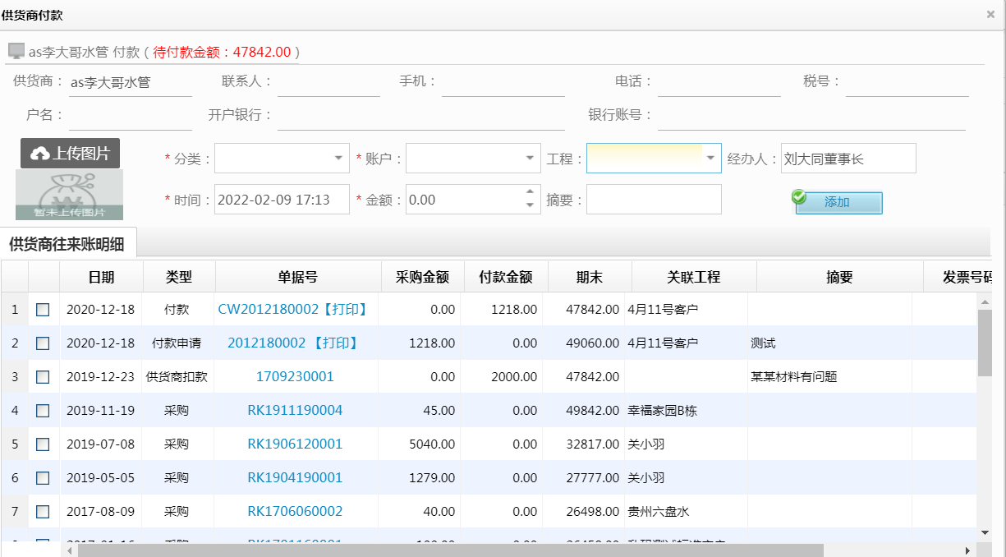This screenshot has height=557, width=1006.
Task: Click the placeholder image thumbnail
Action: (x=69, y=195)
